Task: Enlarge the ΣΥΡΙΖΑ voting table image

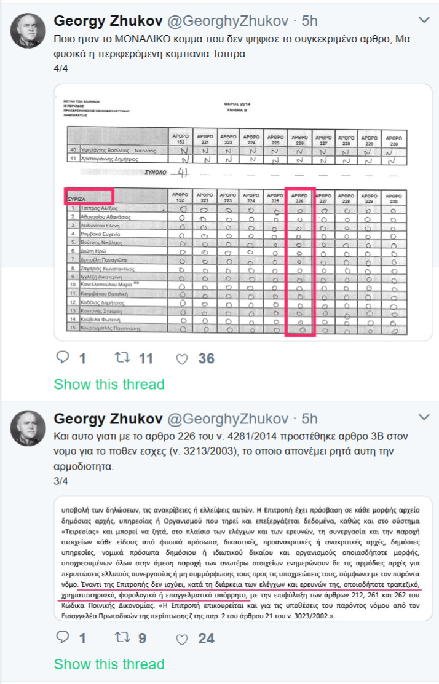Action: tap(243, 212)
